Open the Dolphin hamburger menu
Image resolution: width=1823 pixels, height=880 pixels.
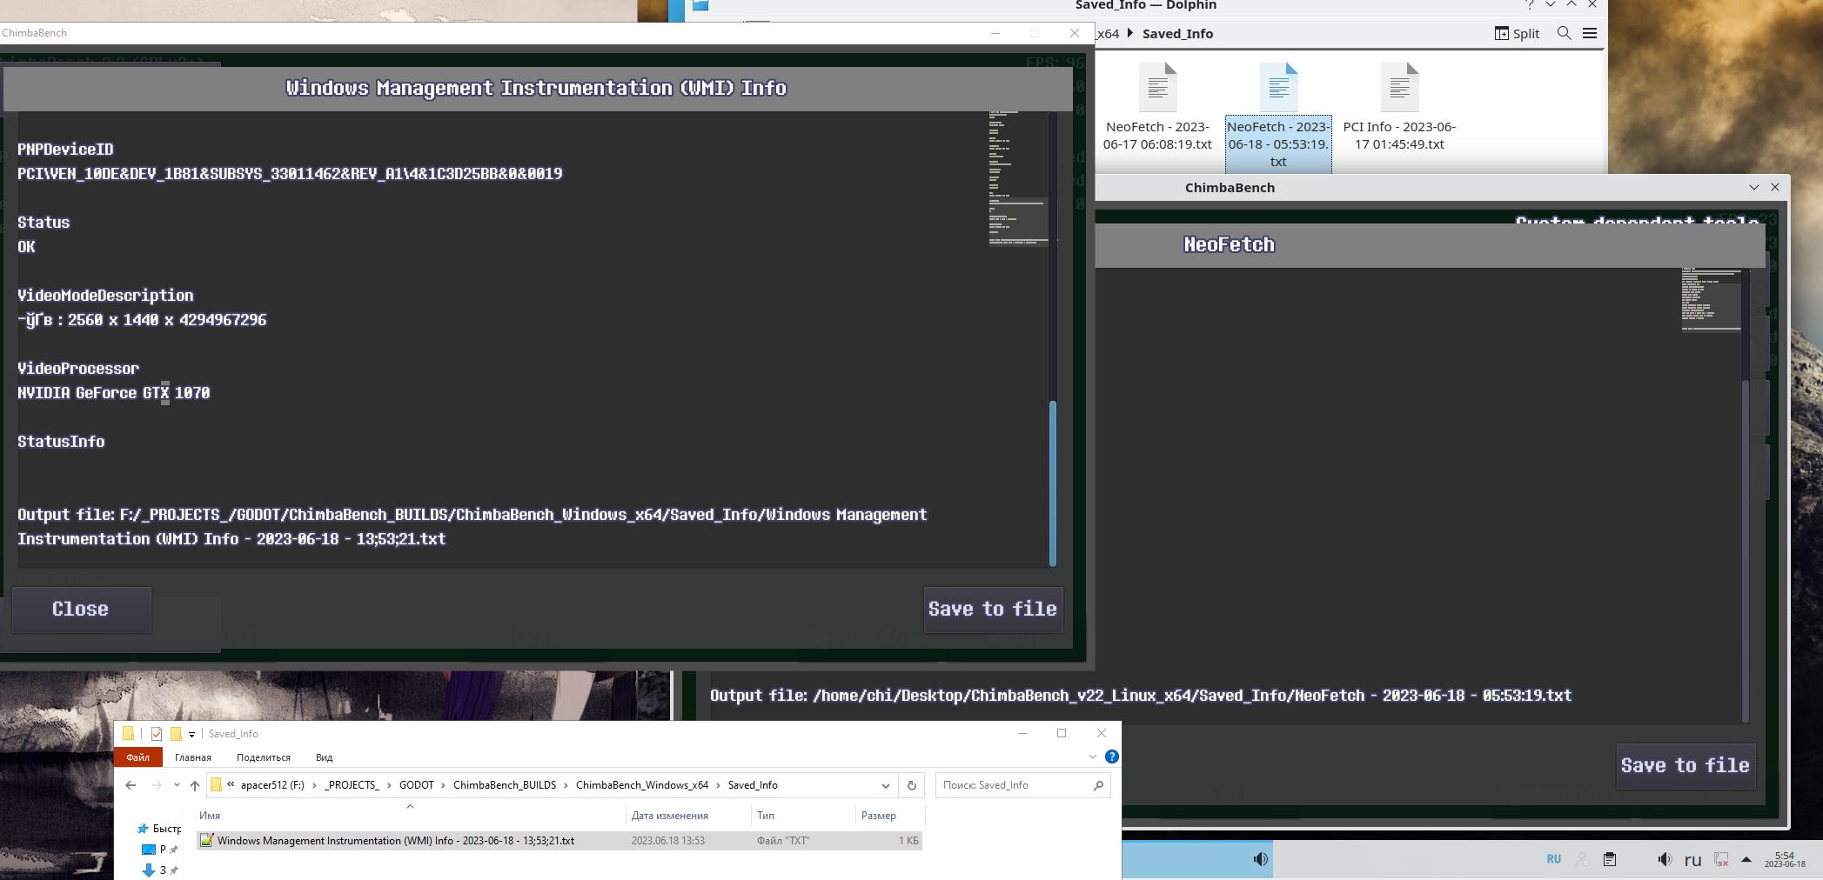(1590, 33)
